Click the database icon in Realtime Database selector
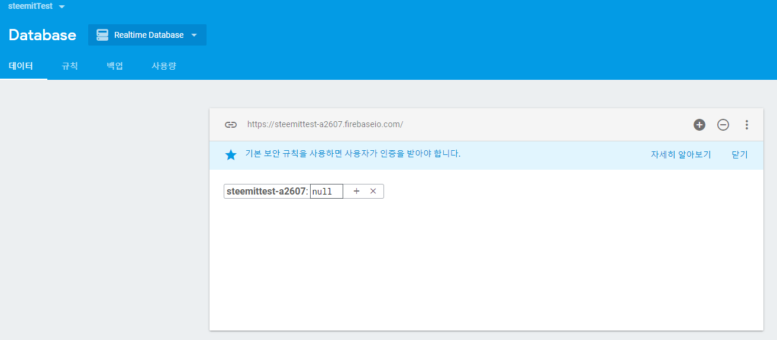 (102, 35)
